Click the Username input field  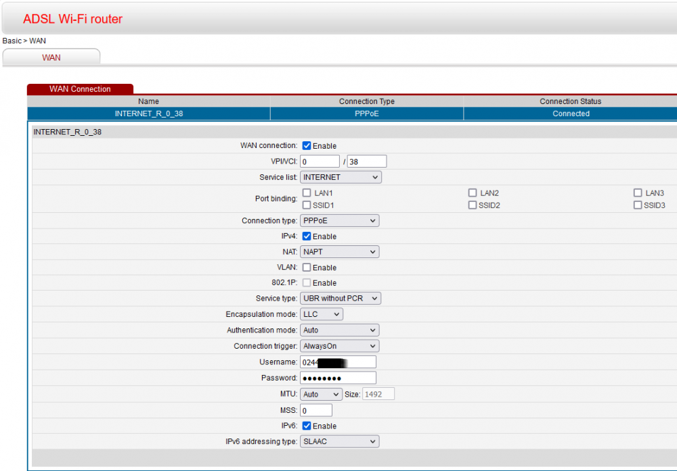click(338, 362)
